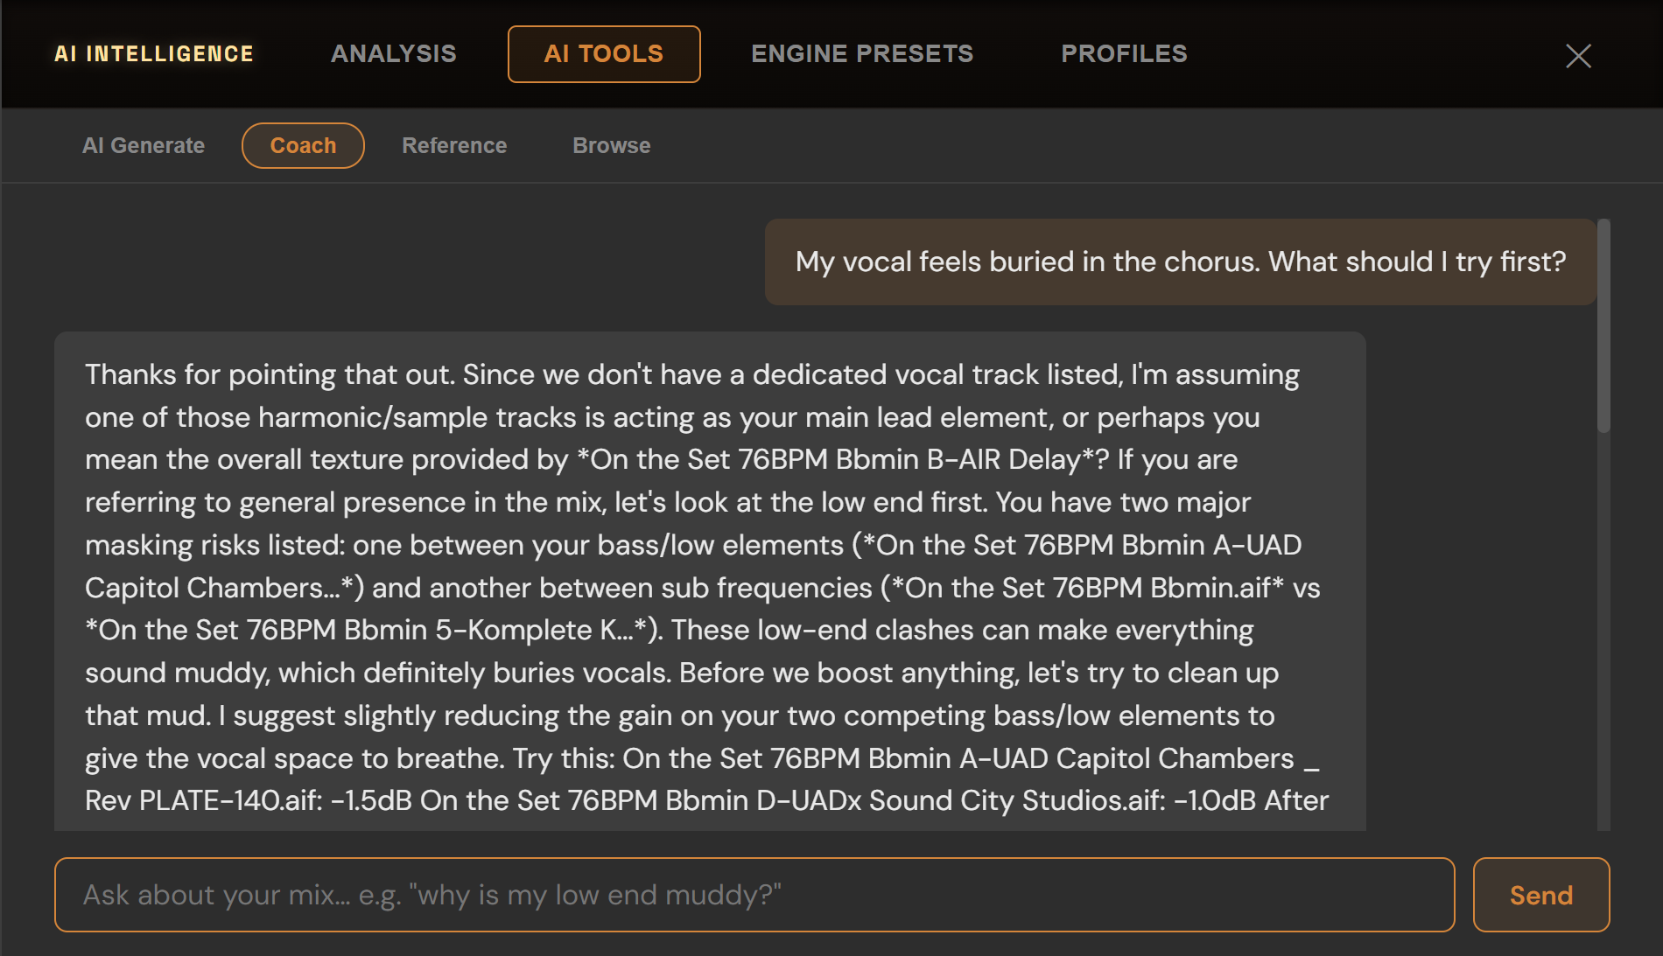Click the 'My vocal feels buried' message bubble
This screenshot has width=1663, height=956.
[1181, 262]
